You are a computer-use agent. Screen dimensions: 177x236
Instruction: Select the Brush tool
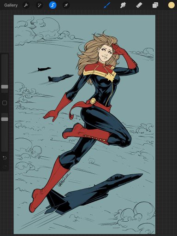pyautogui.click(x=107, y=5)
